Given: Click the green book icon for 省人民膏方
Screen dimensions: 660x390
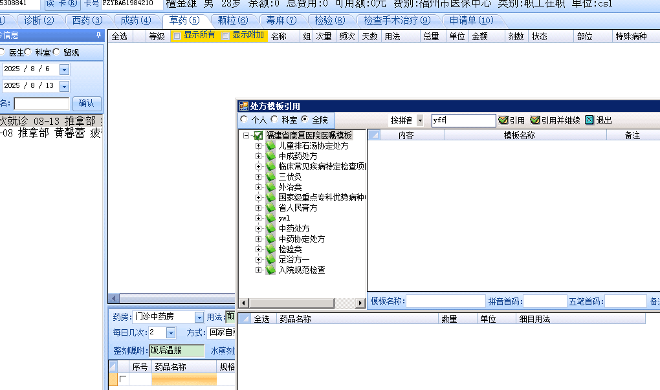Looking at the screenshot, I should click(x=270, y=208).
